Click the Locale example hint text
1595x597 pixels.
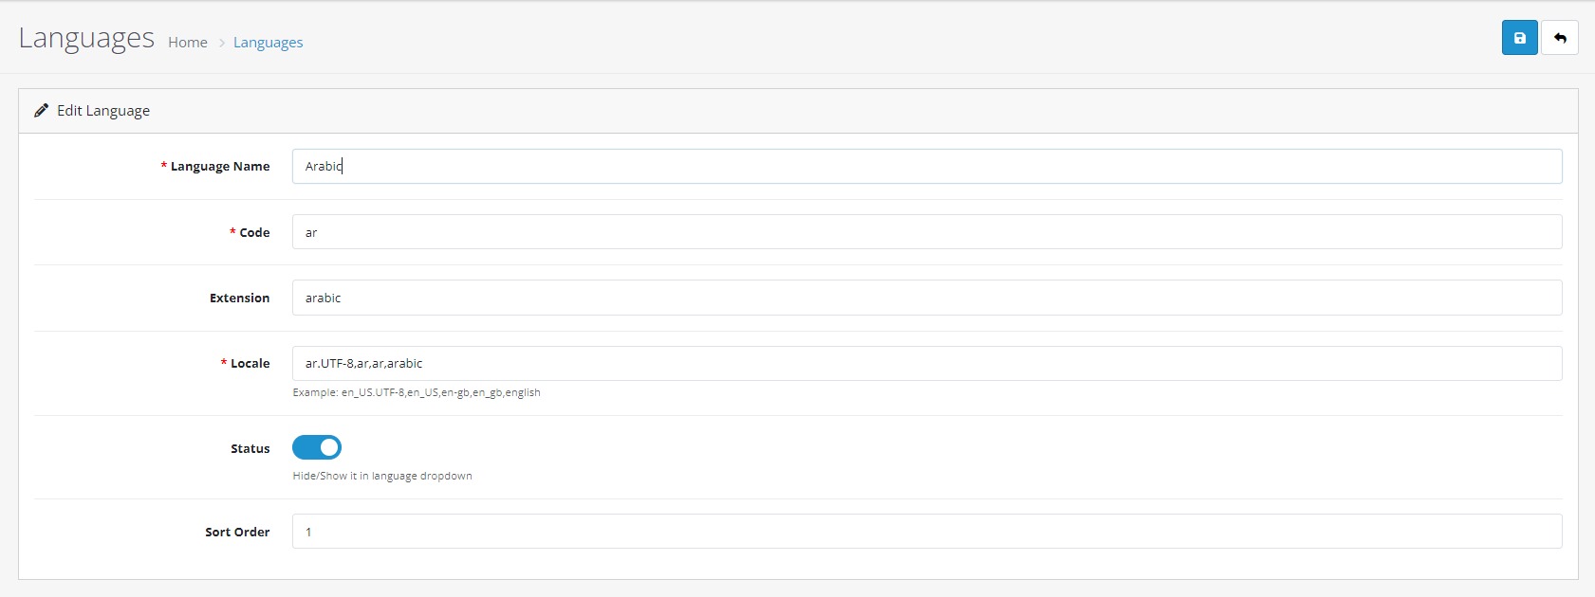click(417, 392)
